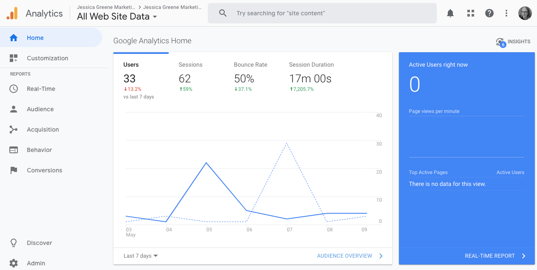This screenshot has height=270, width=537.
Task: Click the user profile avatar
Action: click(525, 13)
